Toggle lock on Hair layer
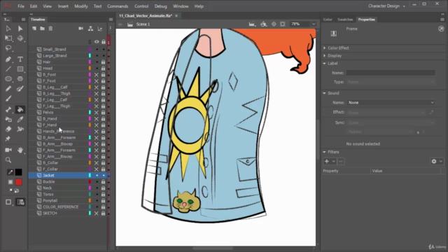 (103, 62)
